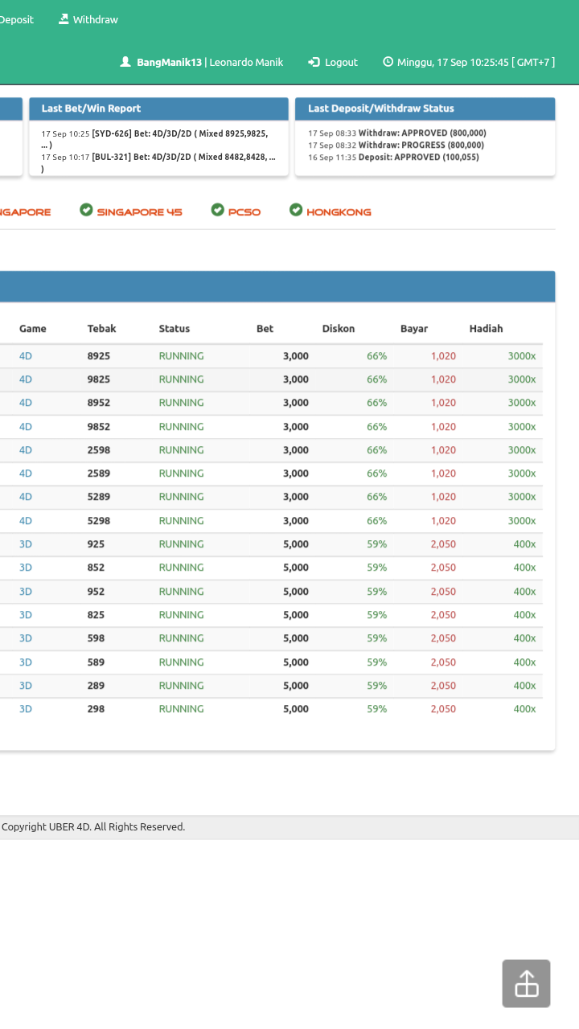Screen dimensions: 579x1029
Task: Click the 3D game link for 925
Action: coord(26,544)
